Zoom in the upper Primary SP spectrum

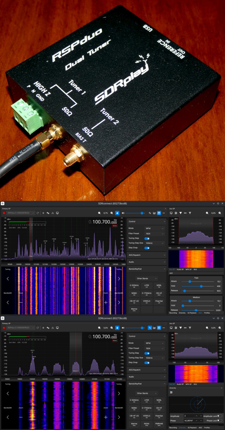[x=112, y=213]
